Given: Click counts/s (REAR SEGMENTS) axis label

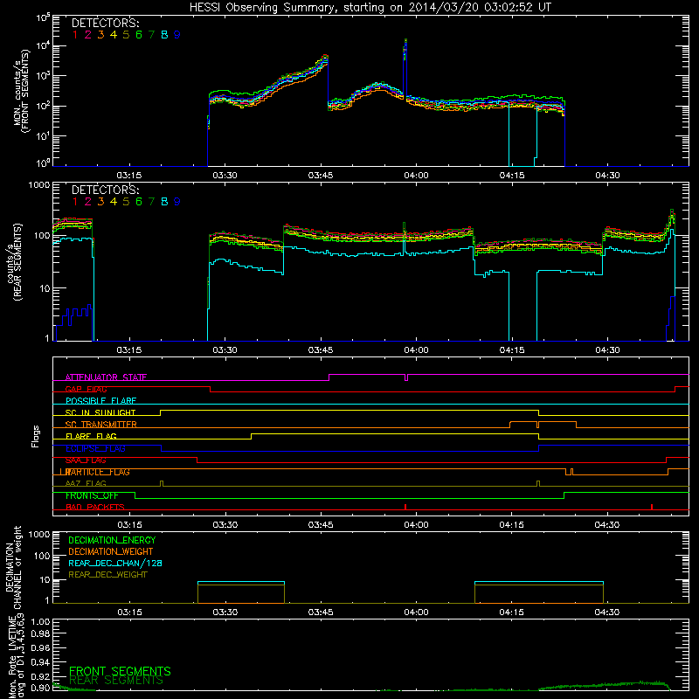Looking at the screenshot, I should click(x=13, y=262).
